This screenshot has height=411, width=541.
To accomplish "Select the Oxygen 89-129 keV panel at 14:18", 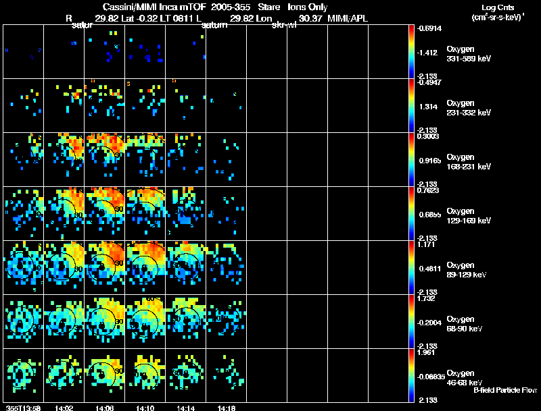I will pos(227,268).
